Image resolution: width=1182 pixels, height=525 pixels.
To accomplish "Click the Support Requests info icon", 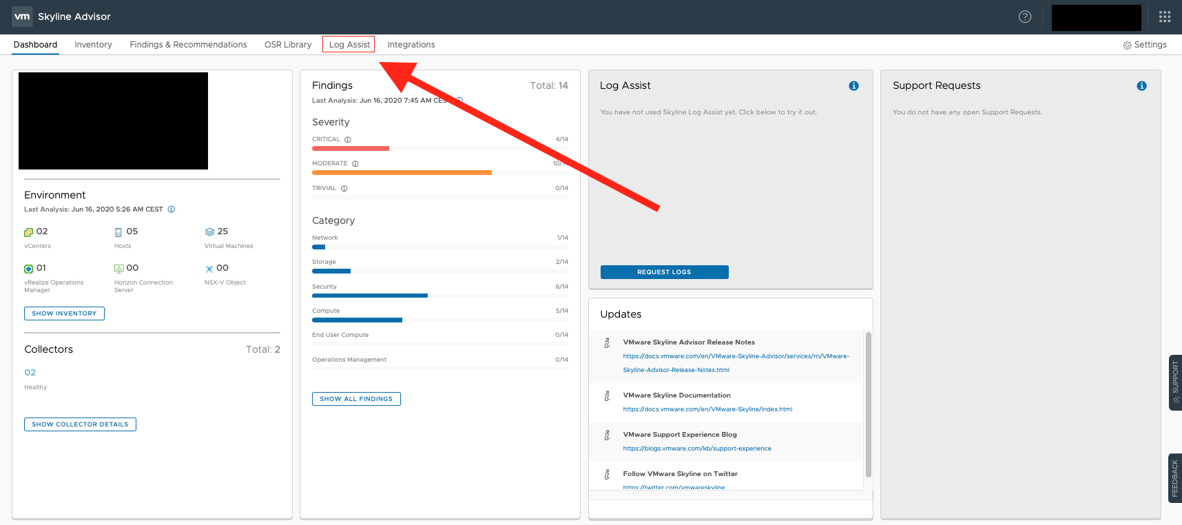I will (1141, 86).
